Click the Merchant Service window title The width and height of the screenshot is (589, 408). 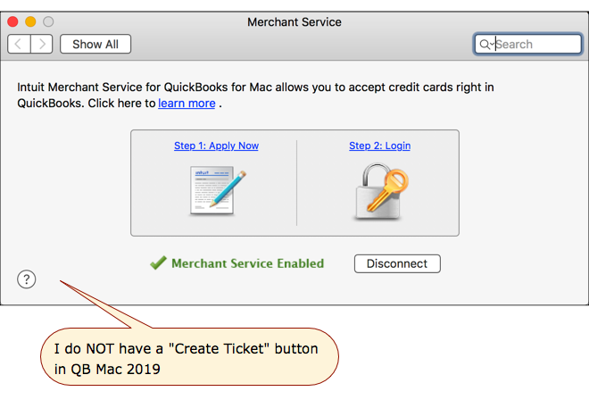pyautogui.click(x=294, y=22)
